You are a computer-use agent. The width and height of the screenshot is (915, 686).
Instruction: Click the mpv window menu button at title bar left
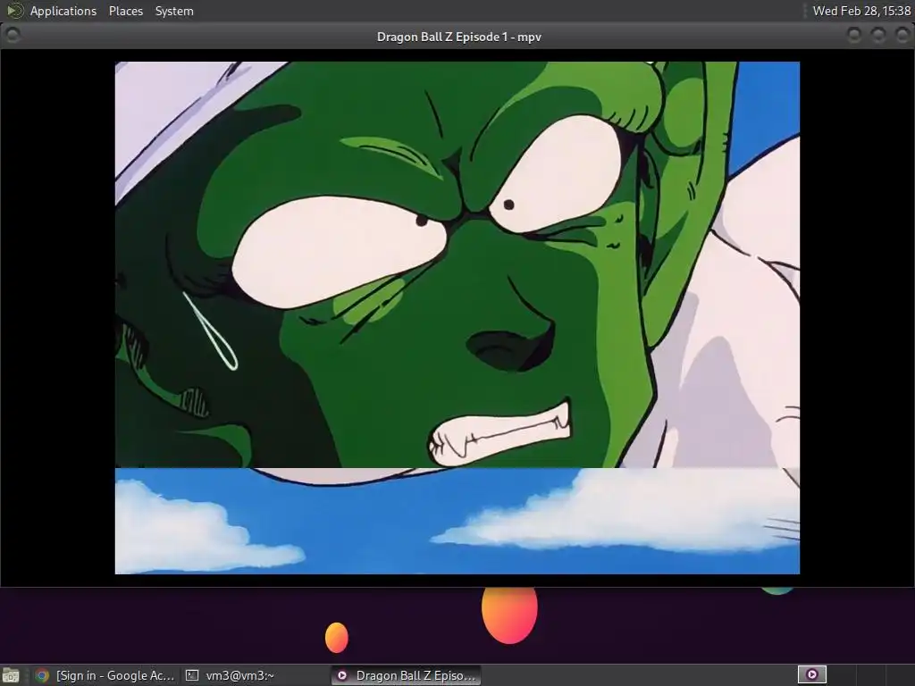13,36
